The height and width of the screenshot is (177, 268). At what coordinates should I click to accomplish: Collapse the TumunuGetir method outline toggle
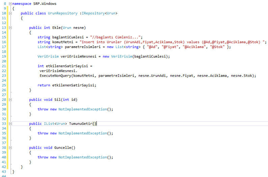click(10, 124)
